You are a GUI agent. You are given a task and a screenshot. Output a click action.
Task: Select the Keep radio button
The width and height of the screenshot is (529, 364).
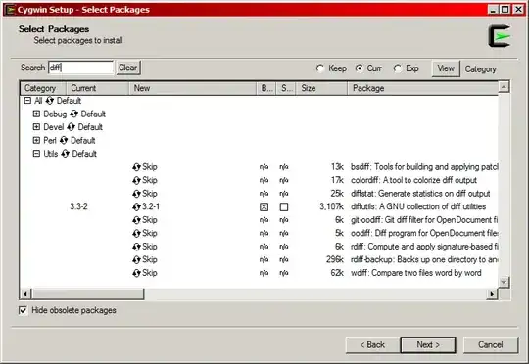(x=320, y=68)
